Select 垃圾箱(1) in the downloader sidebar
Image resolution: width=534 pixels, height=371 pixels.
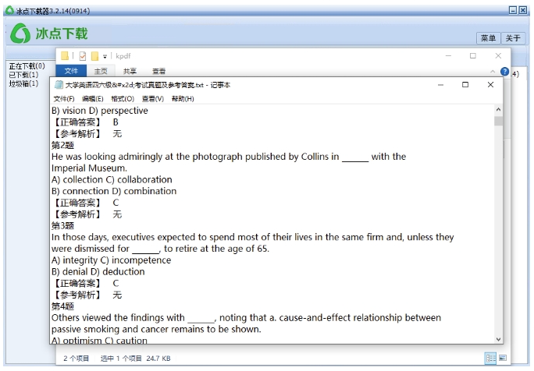click(23, 83)
